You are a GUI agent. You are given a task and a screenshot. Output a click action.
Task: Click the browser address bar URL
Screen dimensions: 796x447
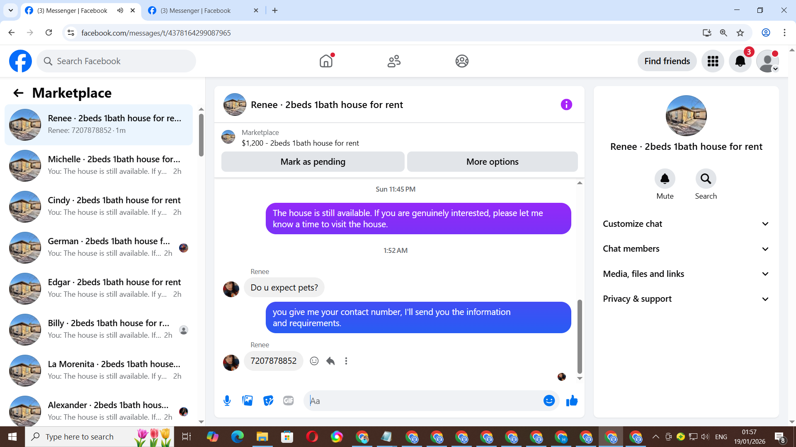156,33
